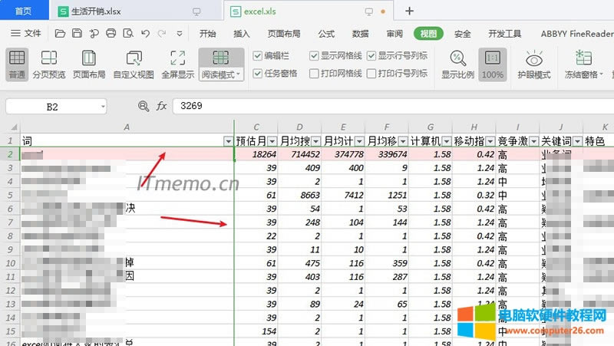Image resolution: width=614 pixels, height=346 pixels.
Task: Set zoom to 100% with ribbon icon
Action: (x=493, y=64)
